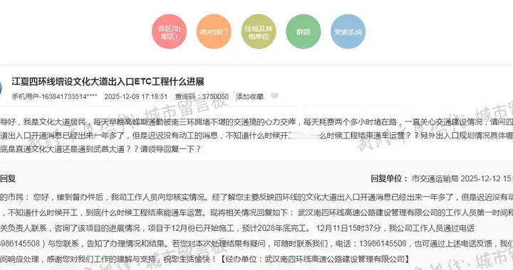Viewport: 513px width, 270px height.
Task: Click the 查询码：3750050 text
Action: tap(202, 97)
